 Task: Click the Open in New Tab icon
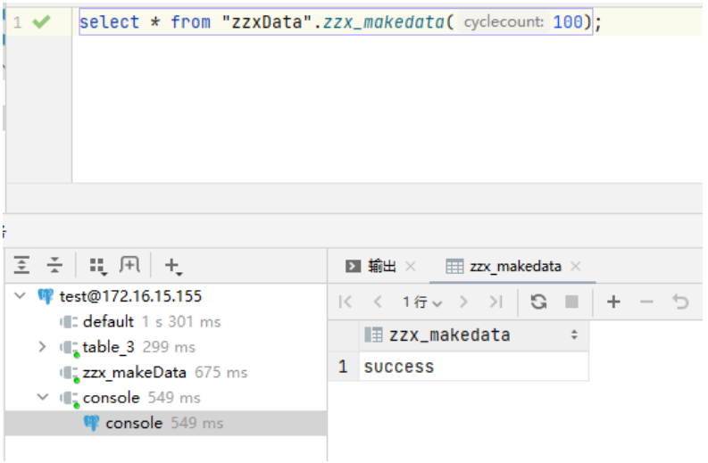130,265
